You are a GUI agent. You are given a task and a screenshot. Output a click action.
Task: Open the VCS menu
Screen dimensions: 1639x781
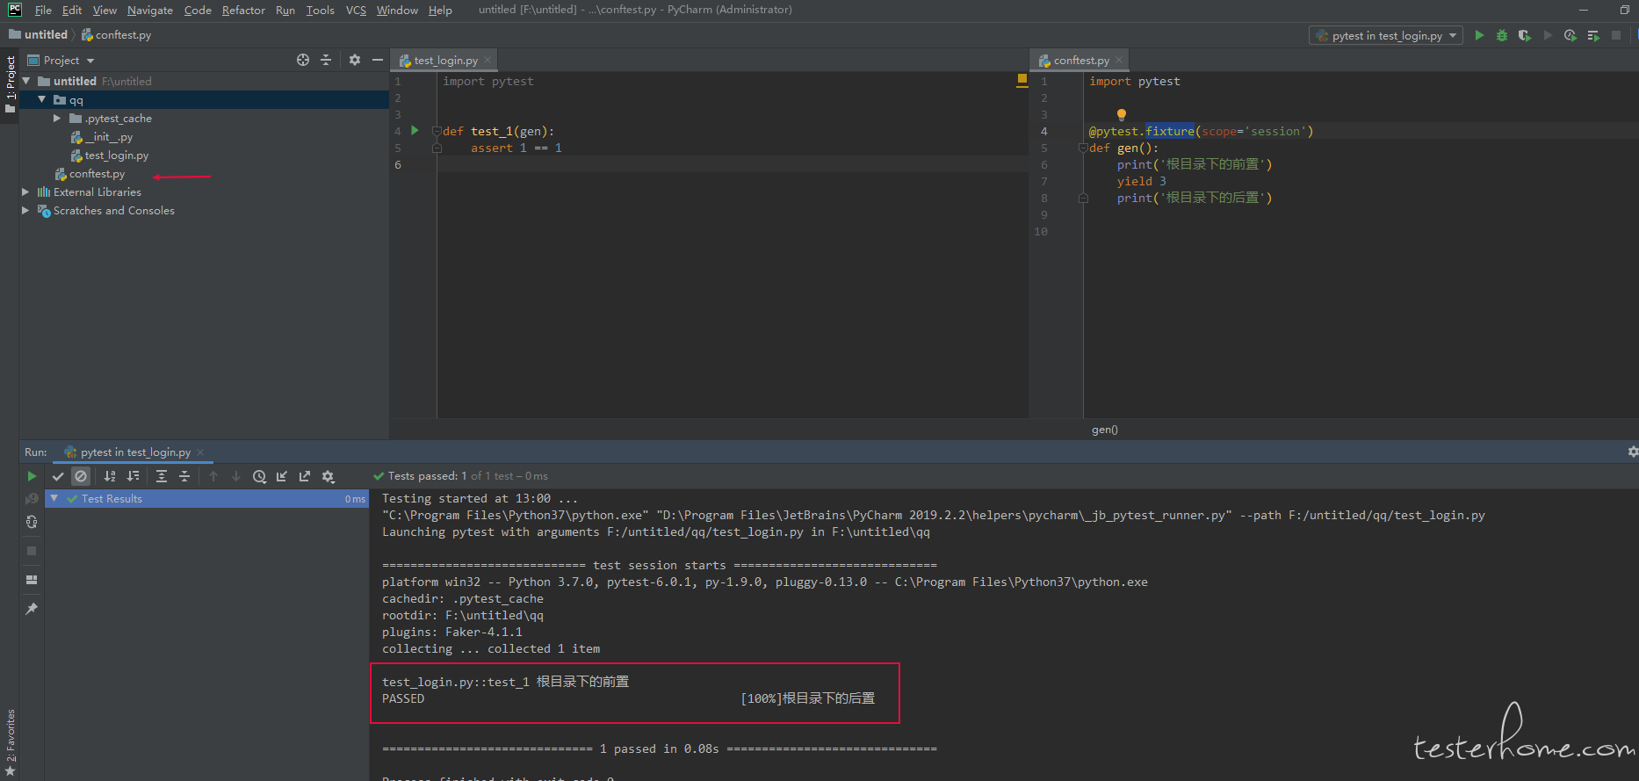(356, 10)
